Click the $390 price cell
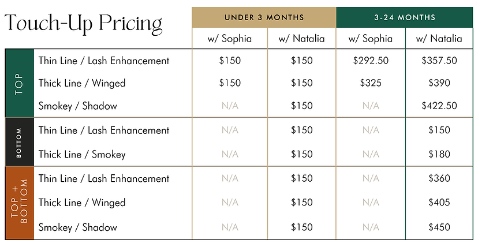 pos(439,83)
